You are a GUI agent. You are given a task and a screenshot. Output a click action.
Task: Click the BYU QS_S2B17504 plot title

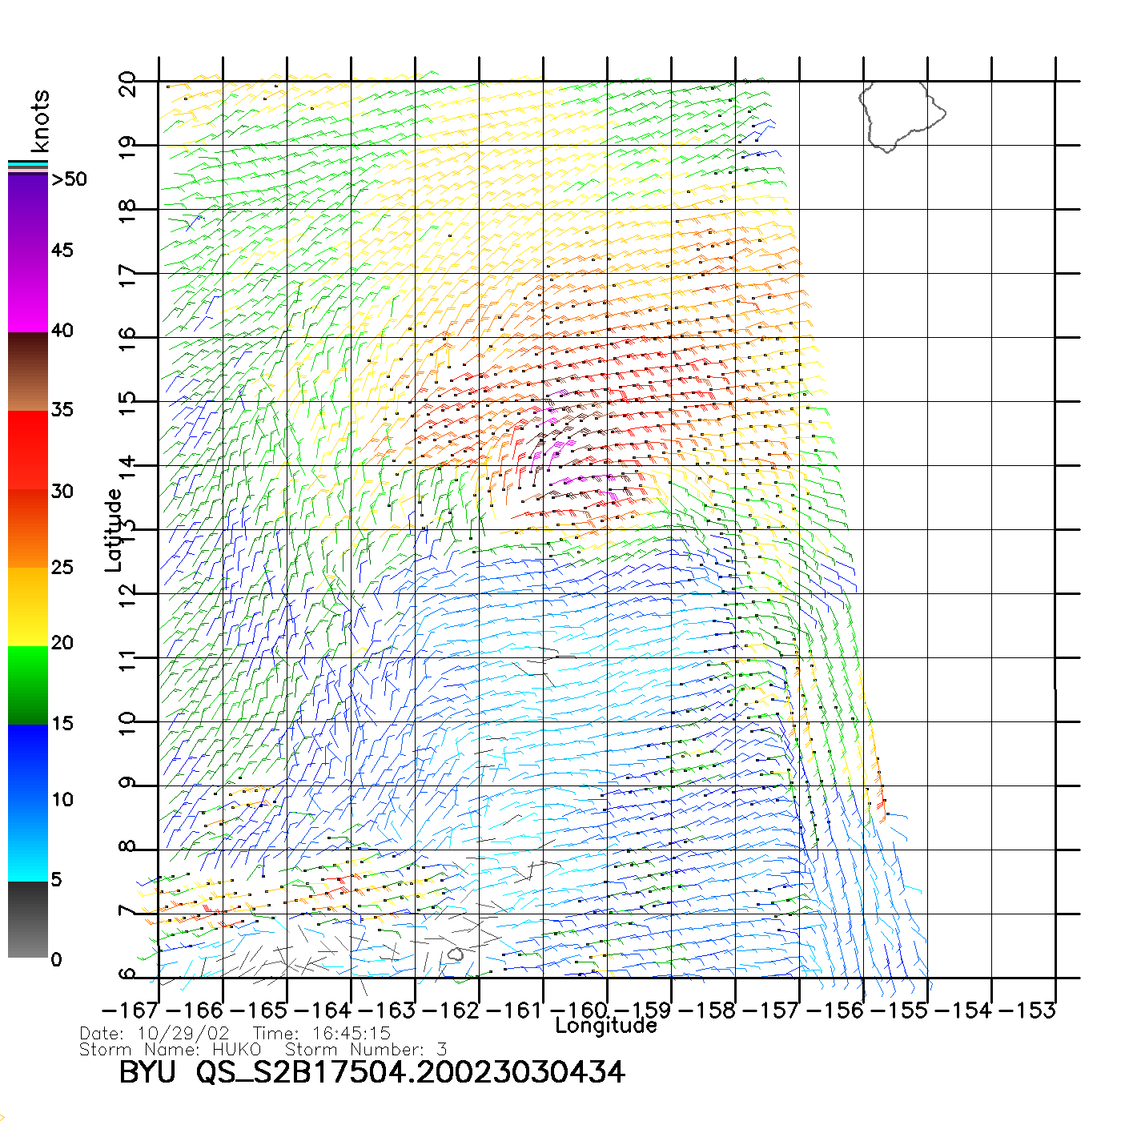coord(372,1072)
